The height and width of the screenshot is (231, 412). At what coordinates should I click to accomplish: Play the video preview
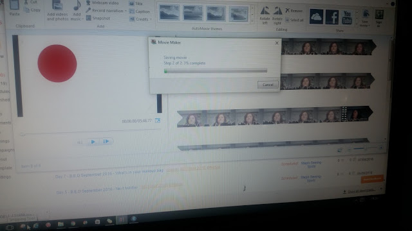93,142
